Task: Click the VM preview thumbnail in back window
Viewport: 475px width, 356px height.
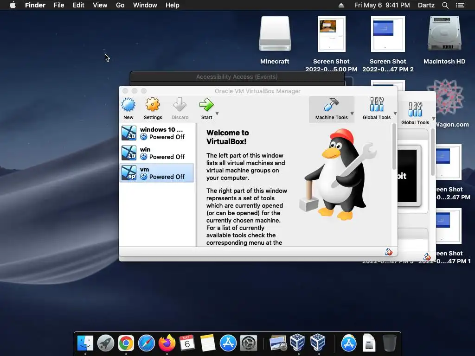Action: tap(408, 176)
